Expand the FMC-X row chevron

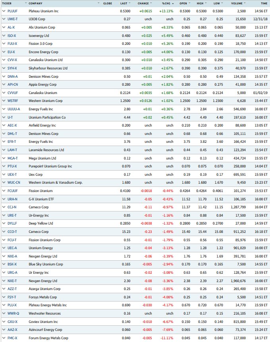pos(4,338)
